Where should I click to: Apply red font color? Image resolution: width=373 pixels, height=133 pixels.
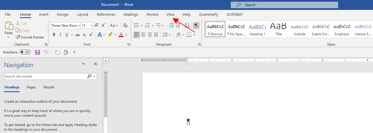(121, 35)
